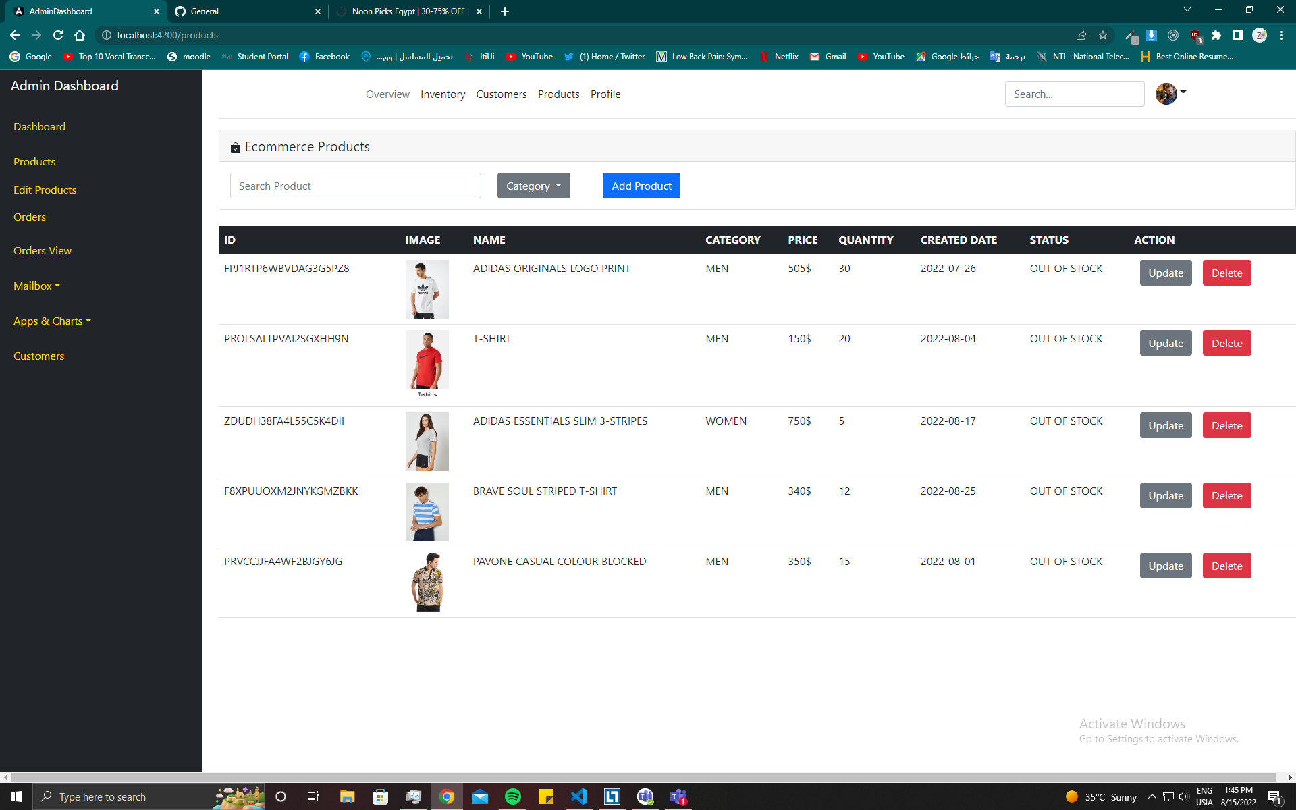This screenshot has width=1296, height=810.
Task: Click the profile avatar picture
Action: pyautogui.click(x=1166, y=94)
